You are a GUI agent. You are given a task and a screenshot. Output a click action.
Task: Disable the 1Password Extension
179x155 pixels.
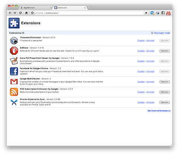click(141, 41)
